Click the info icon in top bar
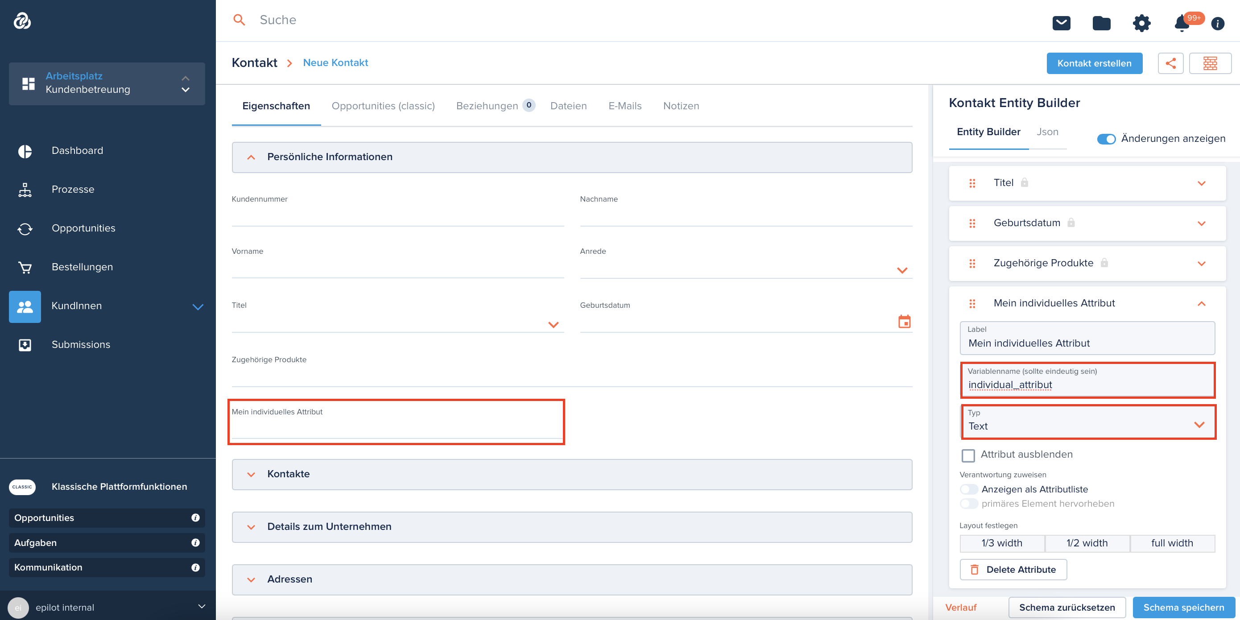1240x620 pixels. click(1217, 23)
